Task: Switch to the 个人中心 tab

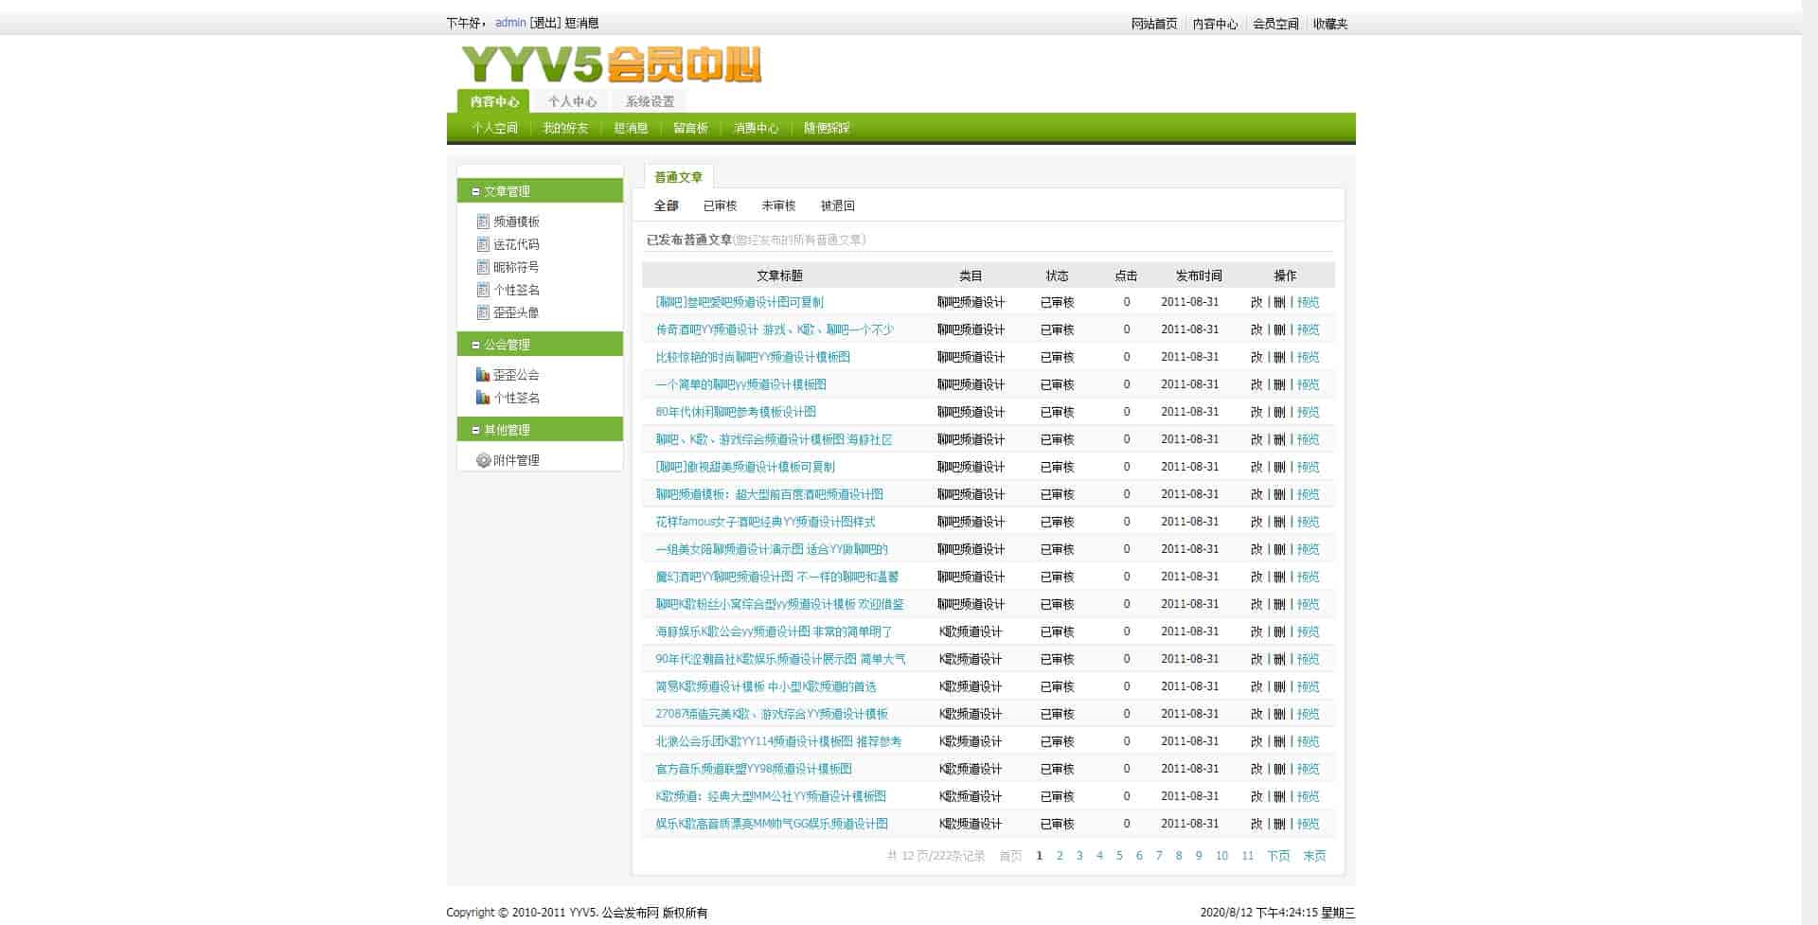Action: pyautogui.click(x=572, y=101)
